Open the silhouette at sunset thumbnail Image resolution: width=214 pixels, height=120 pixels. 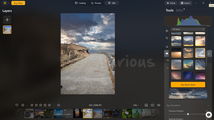pyautogui.click(x=78, y=113)
